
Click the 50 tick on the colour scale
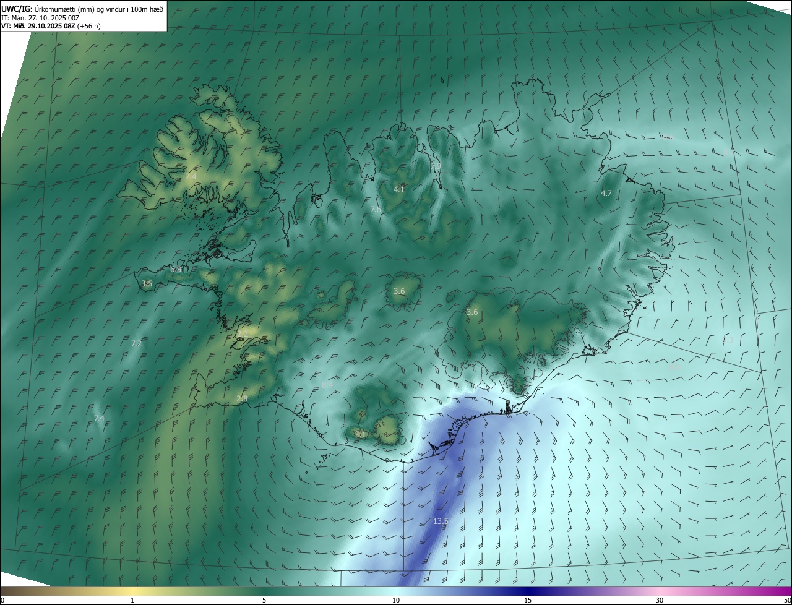tap(787, 600)
